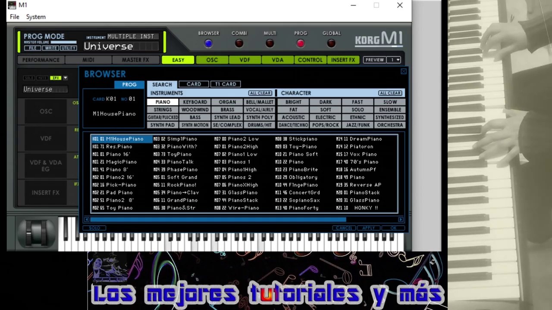Switch to the T1 CARD tab
552x310 pixels.
(x=226, y=84)
